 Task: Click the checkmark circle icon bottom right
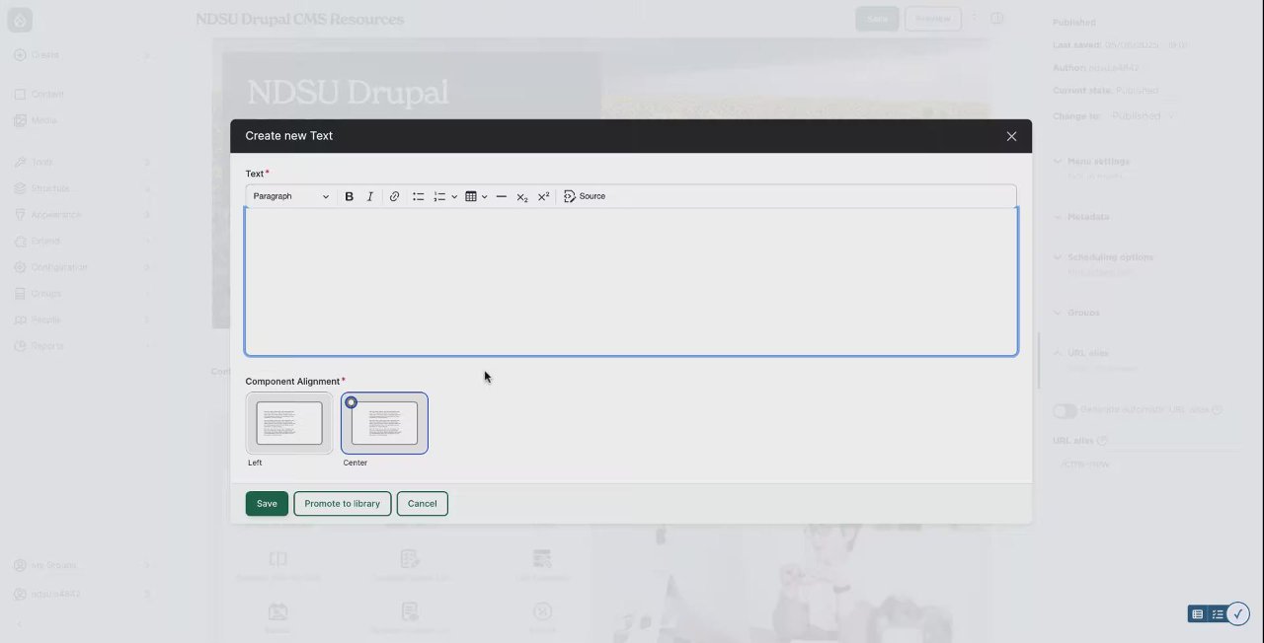(x=1237, y=613)
